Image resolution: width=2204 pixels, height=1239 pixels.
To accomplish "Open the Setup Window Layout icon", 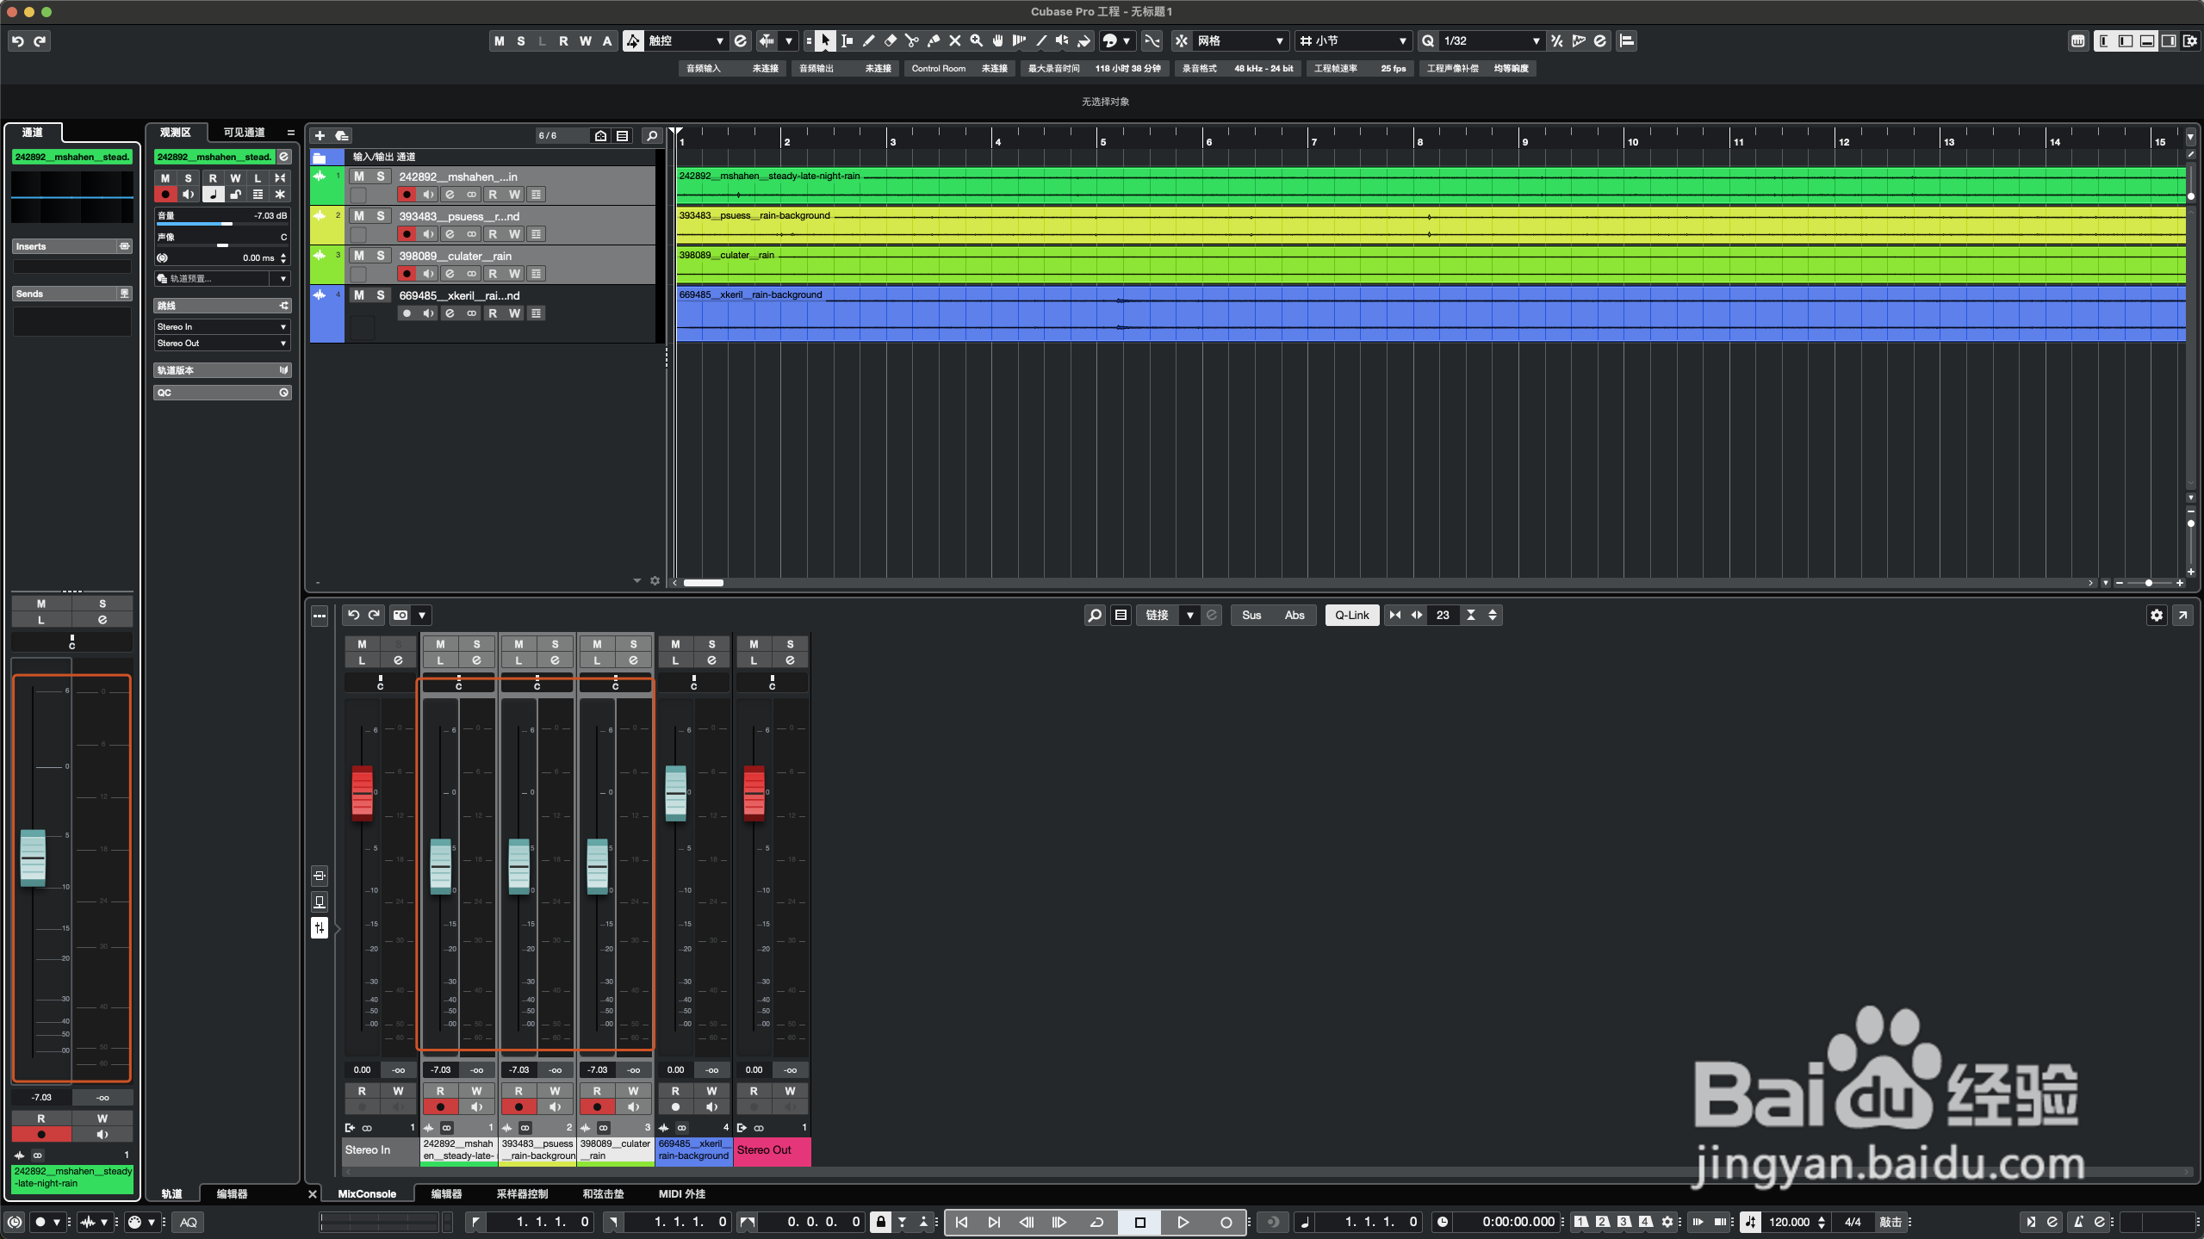I will [2190, 40].
